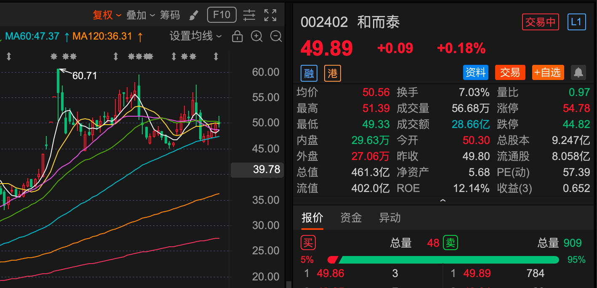
Task: Click the 39.78 crosshair price label
Action: click(x=256, y=169)
